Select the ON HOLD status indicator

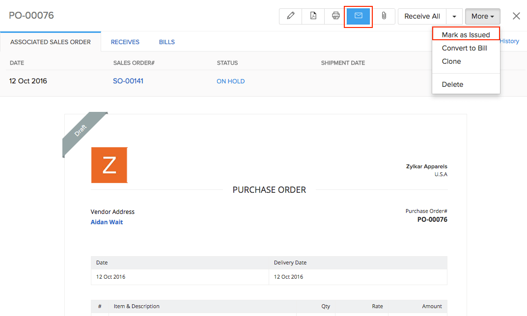[x=230, y=81]
